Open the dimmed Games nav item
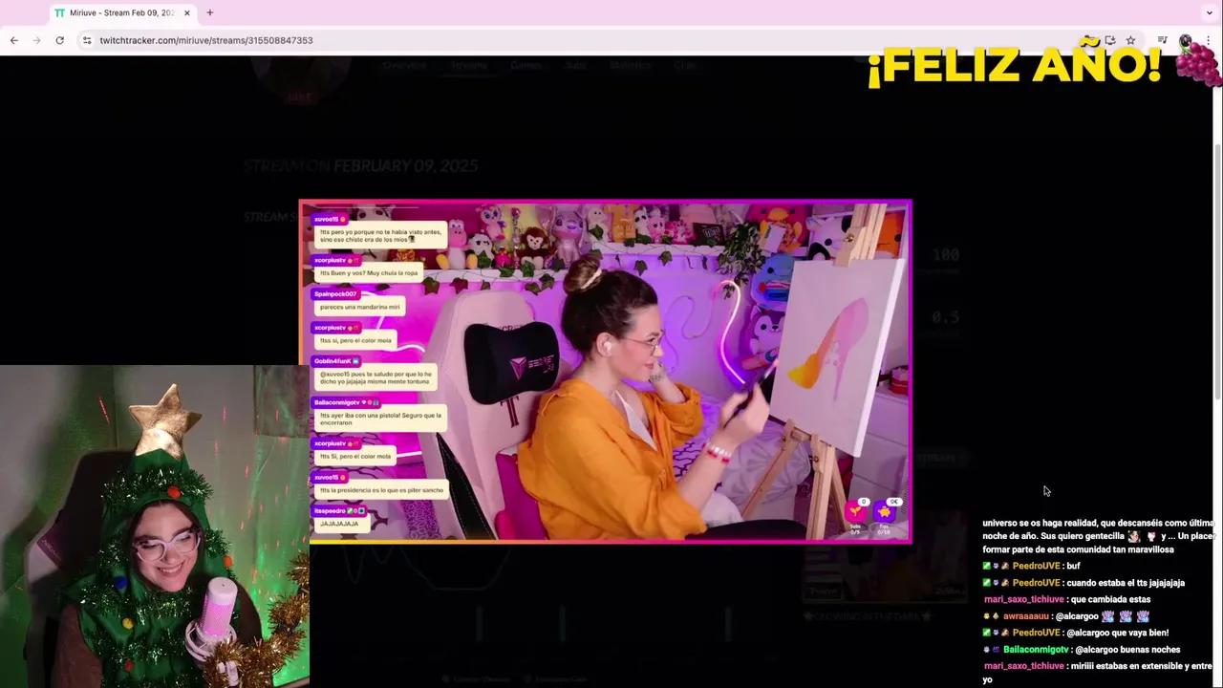The width and height of the screenshot is (1223, 688). pos(526,65)
